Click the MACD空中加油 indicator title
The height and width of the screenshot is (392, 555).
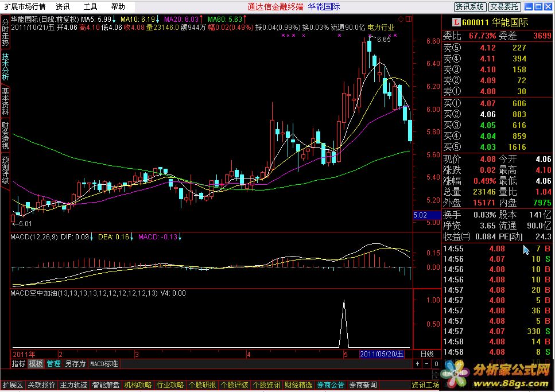coord(84,293)
